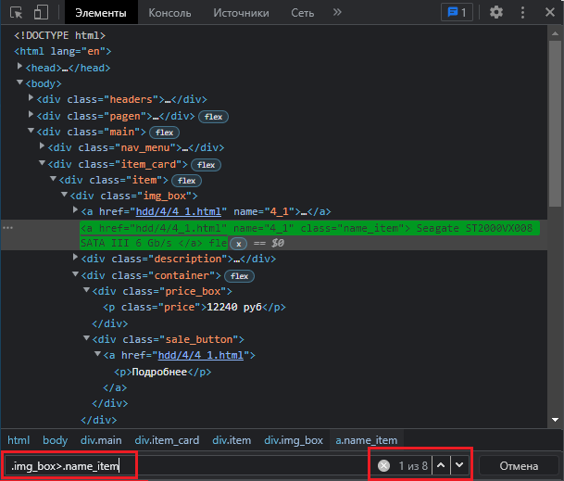The image size is (564, 481).
Task: Switch to the Сеть tab
Action: (303, 13)
